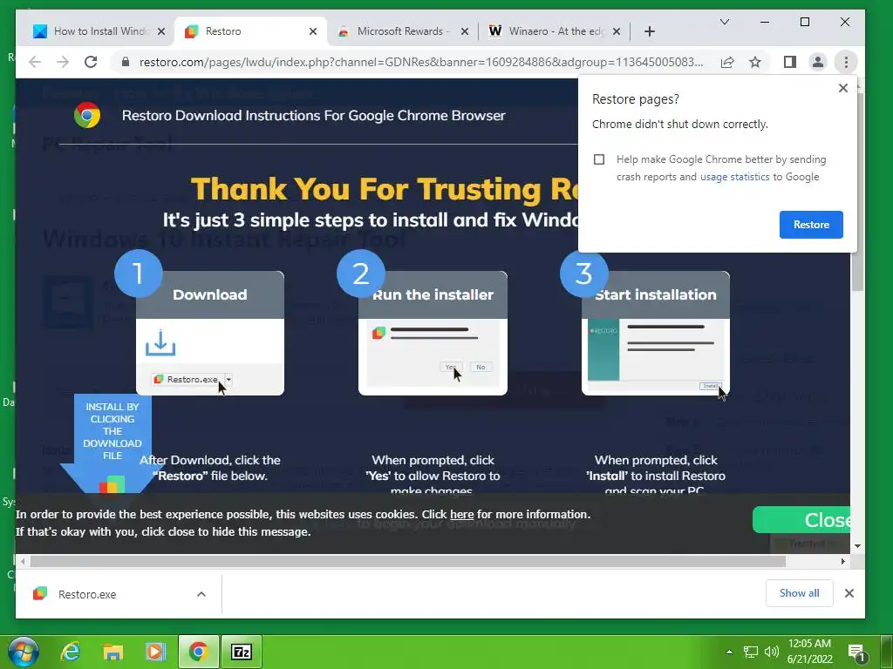Open the taskbar clock and date

810,652
